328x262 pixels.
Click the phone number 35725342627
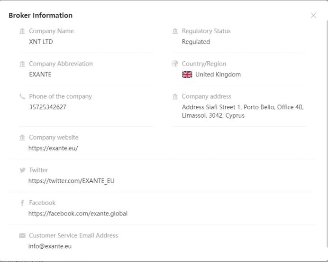(48, 107)
